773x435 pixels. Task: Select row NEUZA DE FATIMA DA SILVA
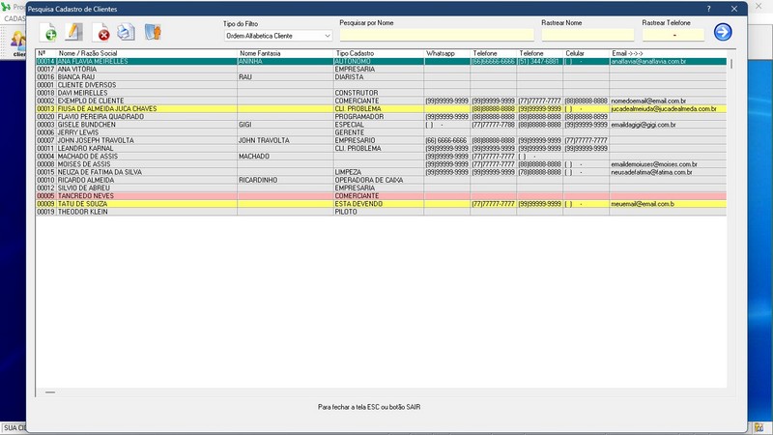[x=381, y=172]
